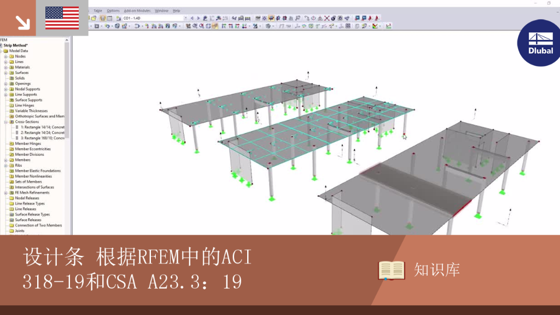Viewport: 560px width, 315px height.
Task: Go to next load case arrow
Action: pos(198,18)
